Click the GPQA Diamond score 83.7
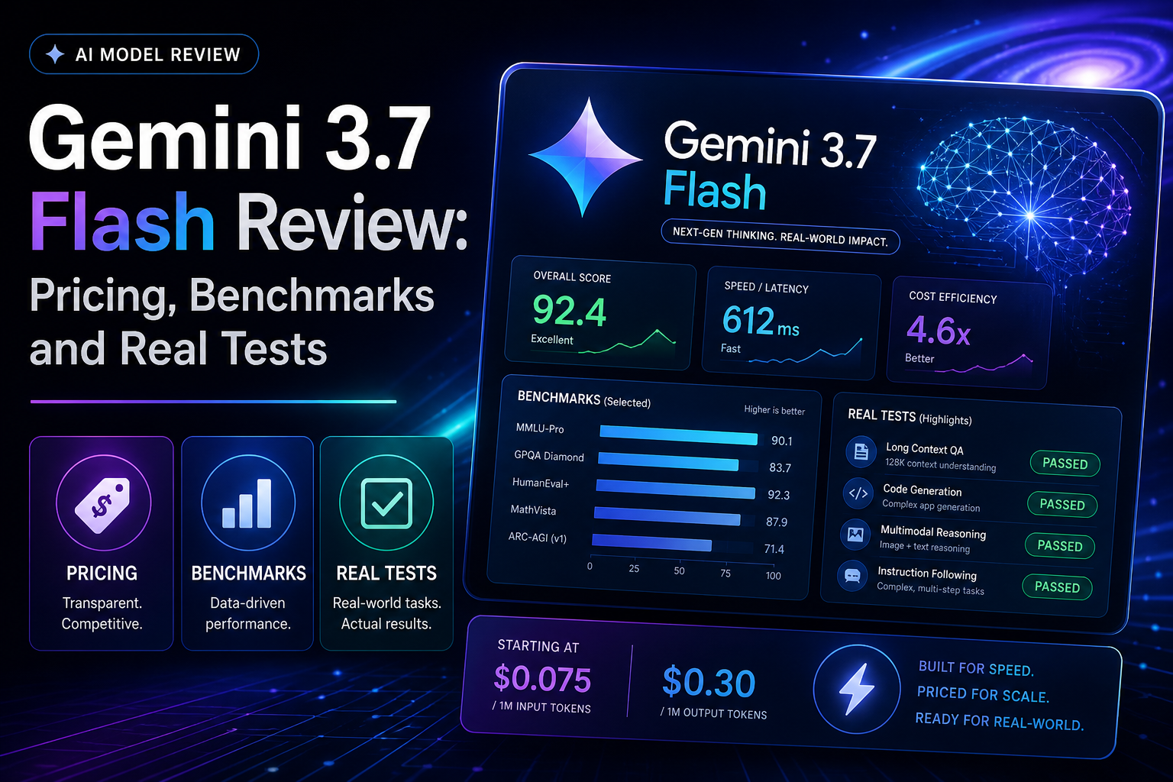The height and width of the screenshot is (782, 1173). coord(780,467)
